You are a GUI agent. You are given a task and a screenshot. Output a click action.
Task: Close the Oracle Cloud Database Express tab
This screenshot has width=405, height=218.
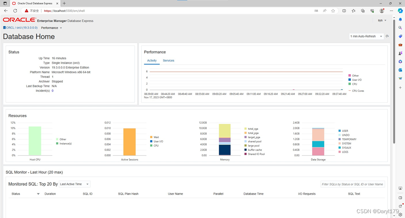[57, 3]
